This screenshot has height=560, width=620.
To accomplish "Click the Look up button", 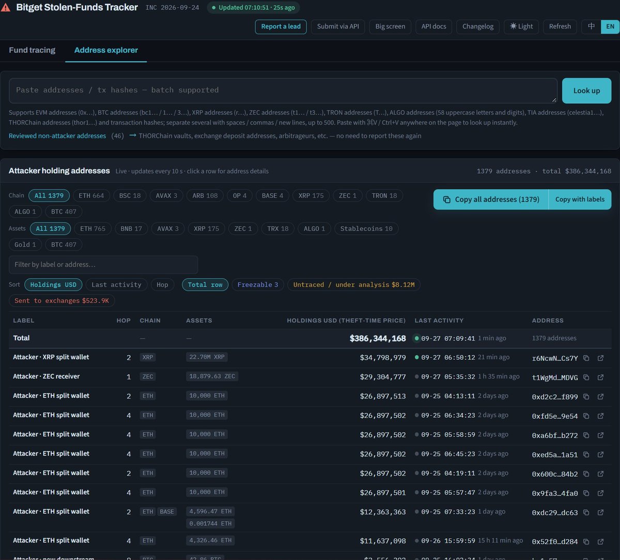I will pyautogui.click(x=586, y=90).
